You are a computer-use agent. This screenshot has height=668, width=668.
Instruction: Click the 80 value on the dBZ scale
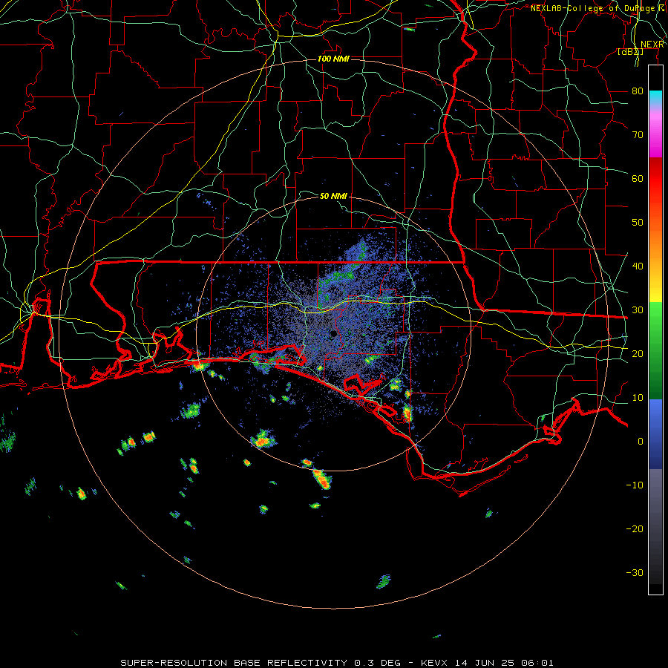pyautogui.click(x=638, y=91)
